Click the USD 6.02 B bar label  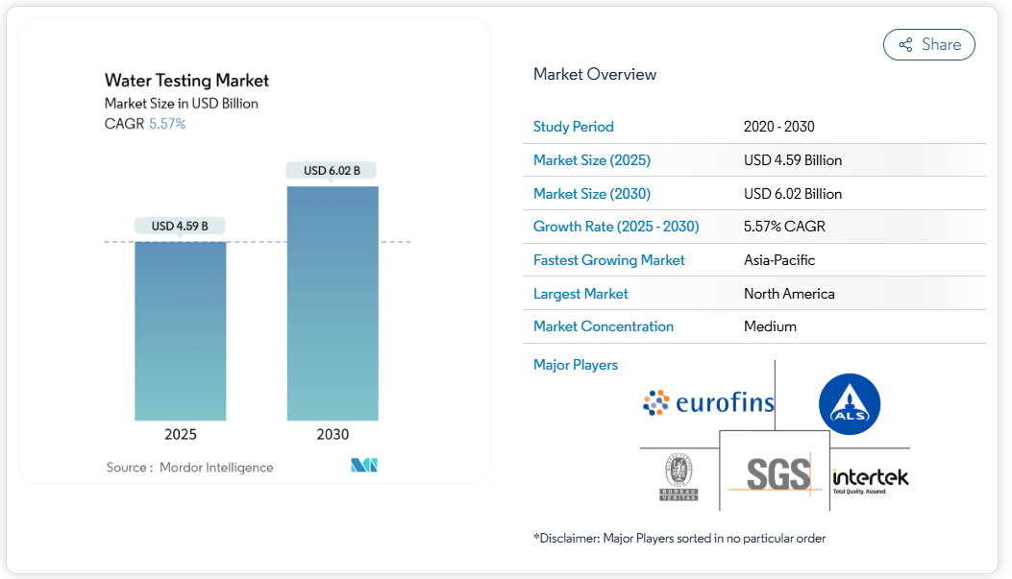pyautogui.click(x=332, y=171)
